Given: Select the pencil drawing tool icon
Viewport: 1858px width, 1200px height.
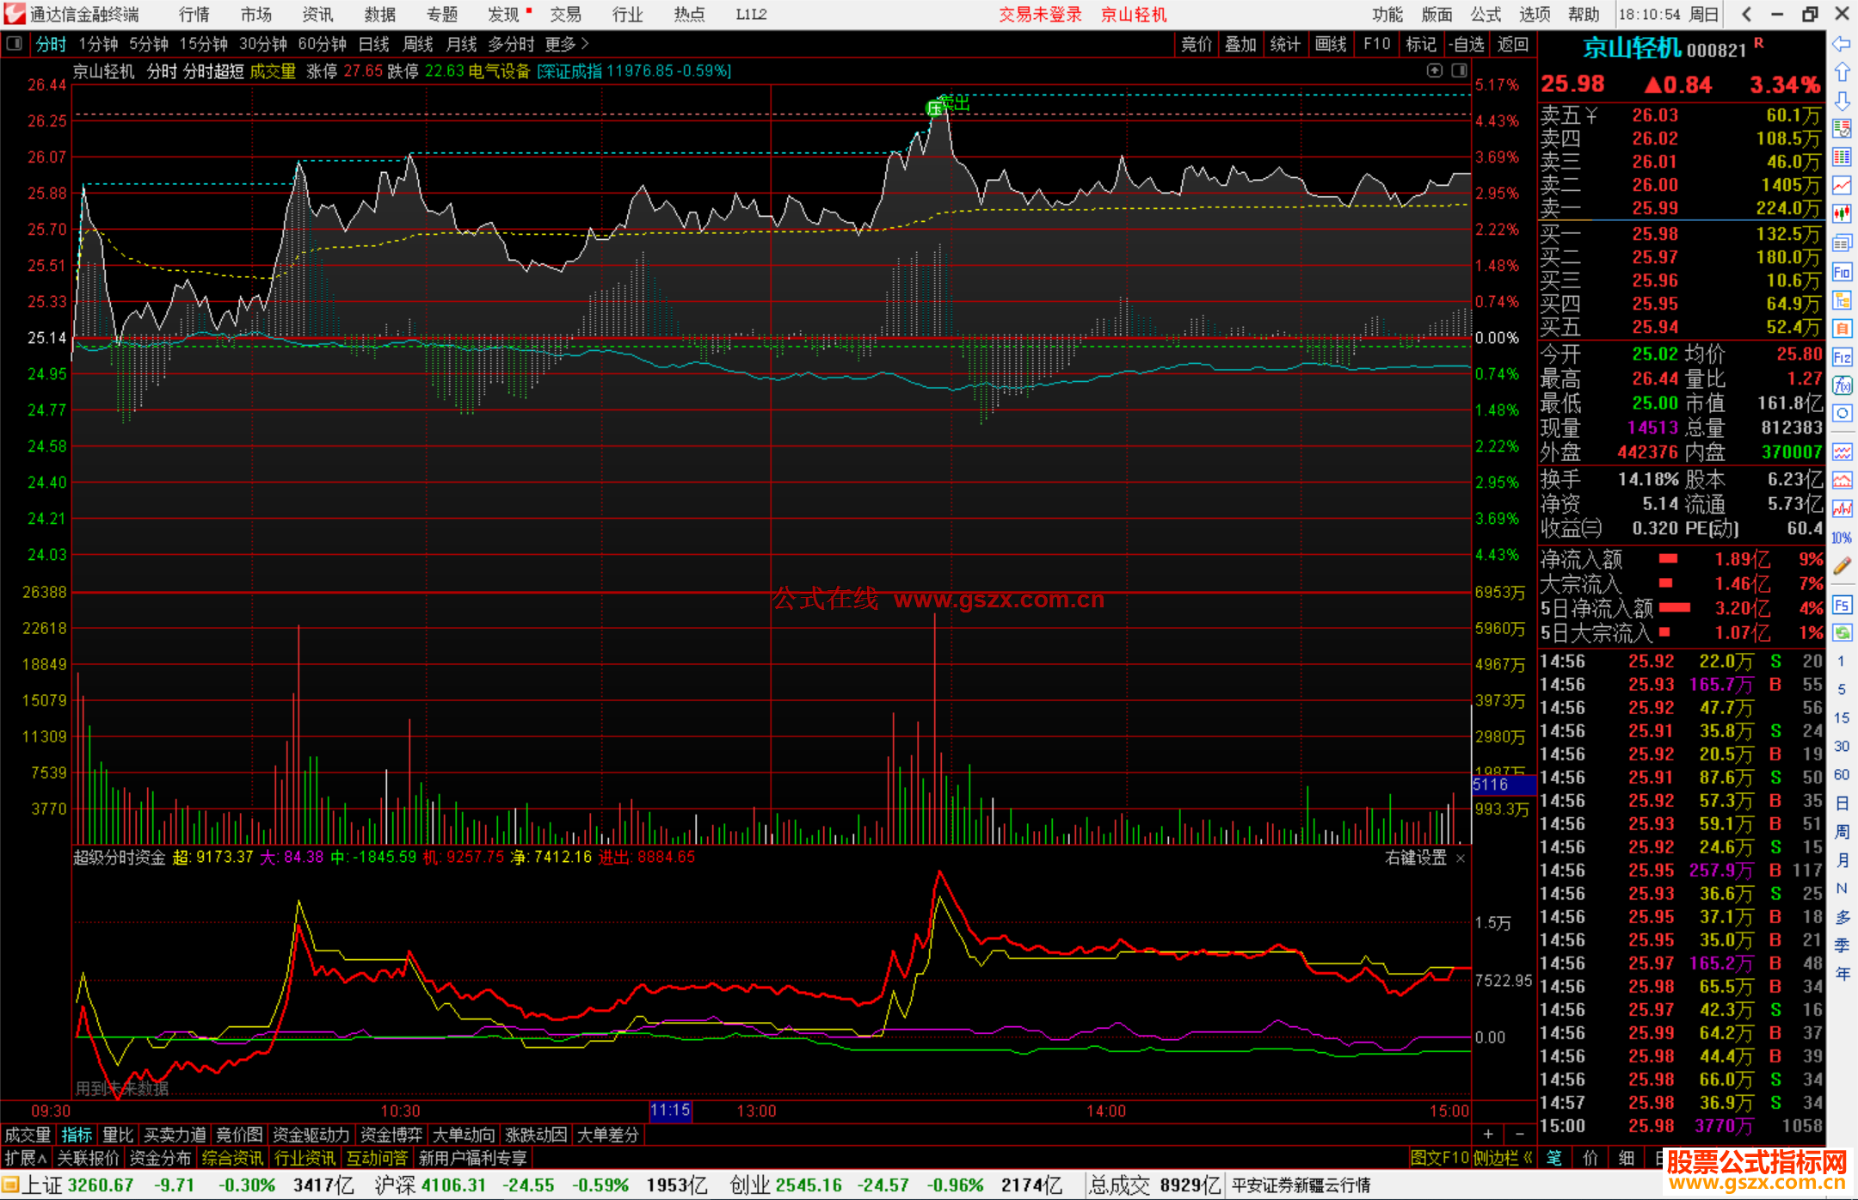Looking at the screenshot, I should (1842, 566).
